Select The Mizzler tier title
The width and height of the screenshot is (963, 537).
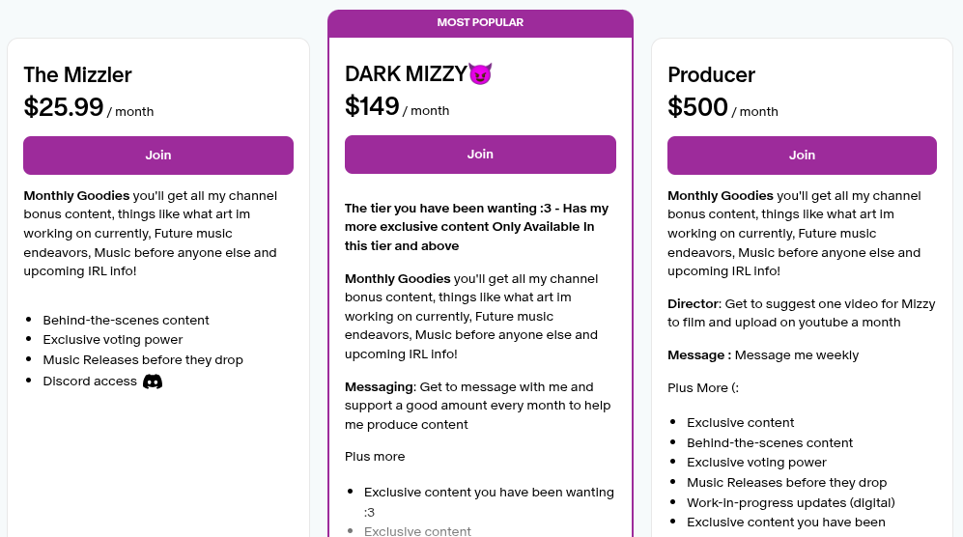[78, 75]
